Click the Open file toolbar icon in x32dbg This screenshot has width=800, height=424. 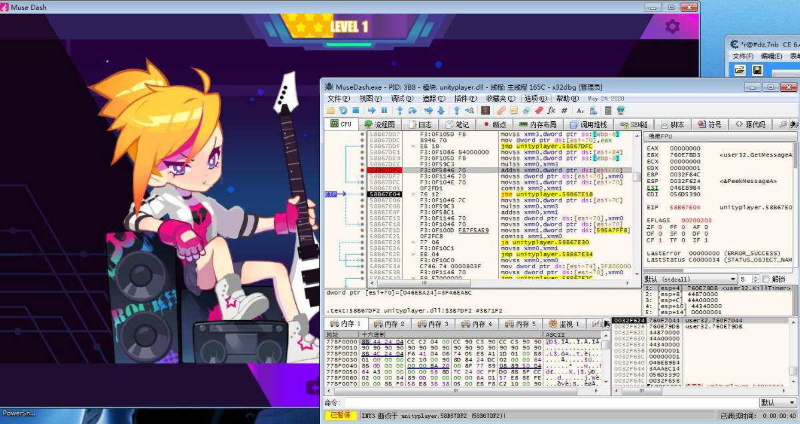pos(330,110)
